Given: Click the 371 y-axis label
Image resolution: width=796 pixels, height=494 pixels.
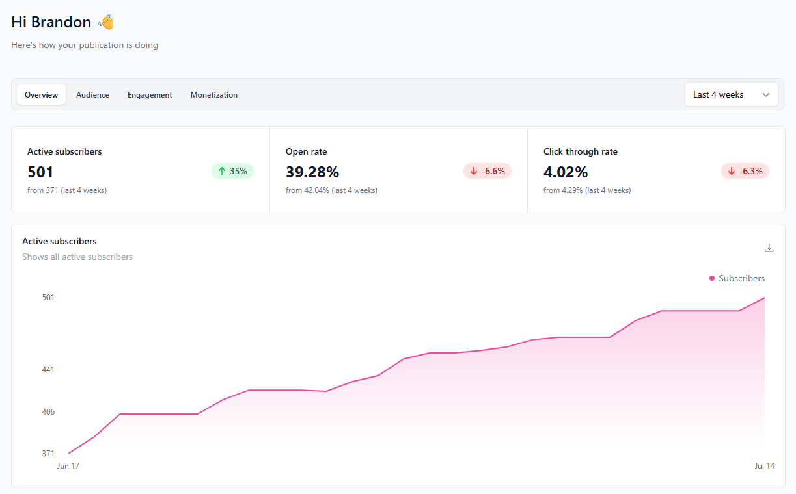Looking at the screenshot, I should pos(48,454).
